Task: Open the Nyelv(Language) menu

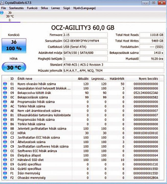Action: tap(85, 8)
